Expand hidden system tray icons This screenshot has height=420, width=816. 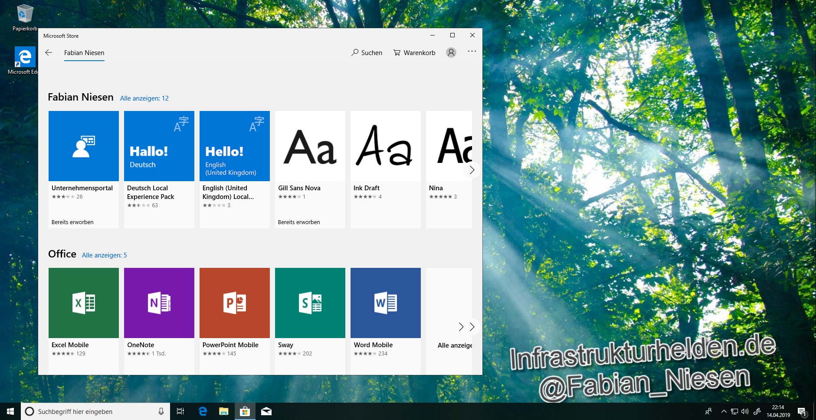coord(724,411)
